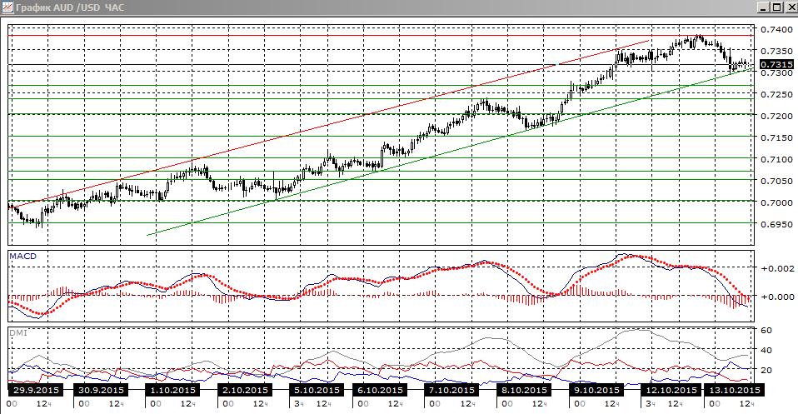Image resolution: width=798 pixels, height=414 pixels.
Task: Select the 8.10.2015 date marker
Action: 524,390
